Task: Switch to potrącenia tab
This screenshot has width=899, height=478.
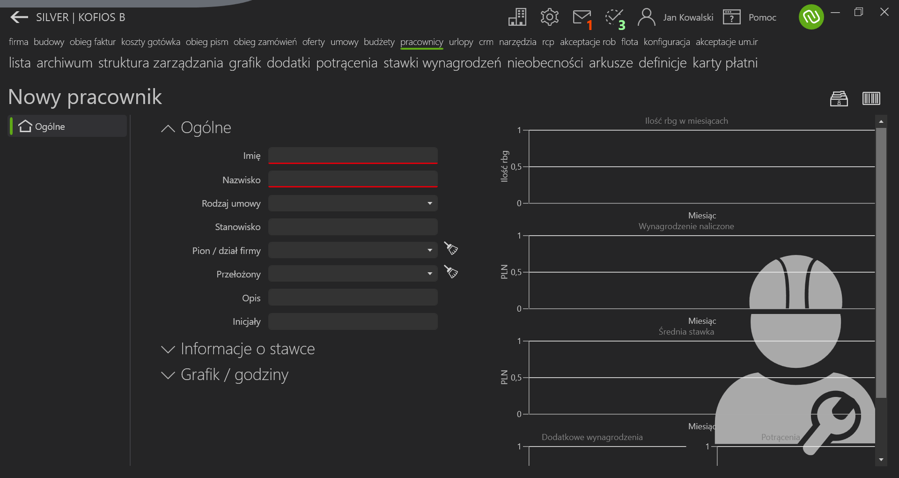Action: tap(347, 63)
